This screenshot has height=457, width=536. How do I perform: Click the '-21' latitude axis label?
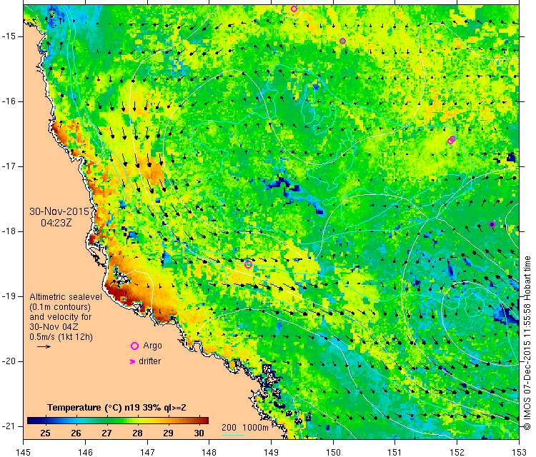(8, 426)
